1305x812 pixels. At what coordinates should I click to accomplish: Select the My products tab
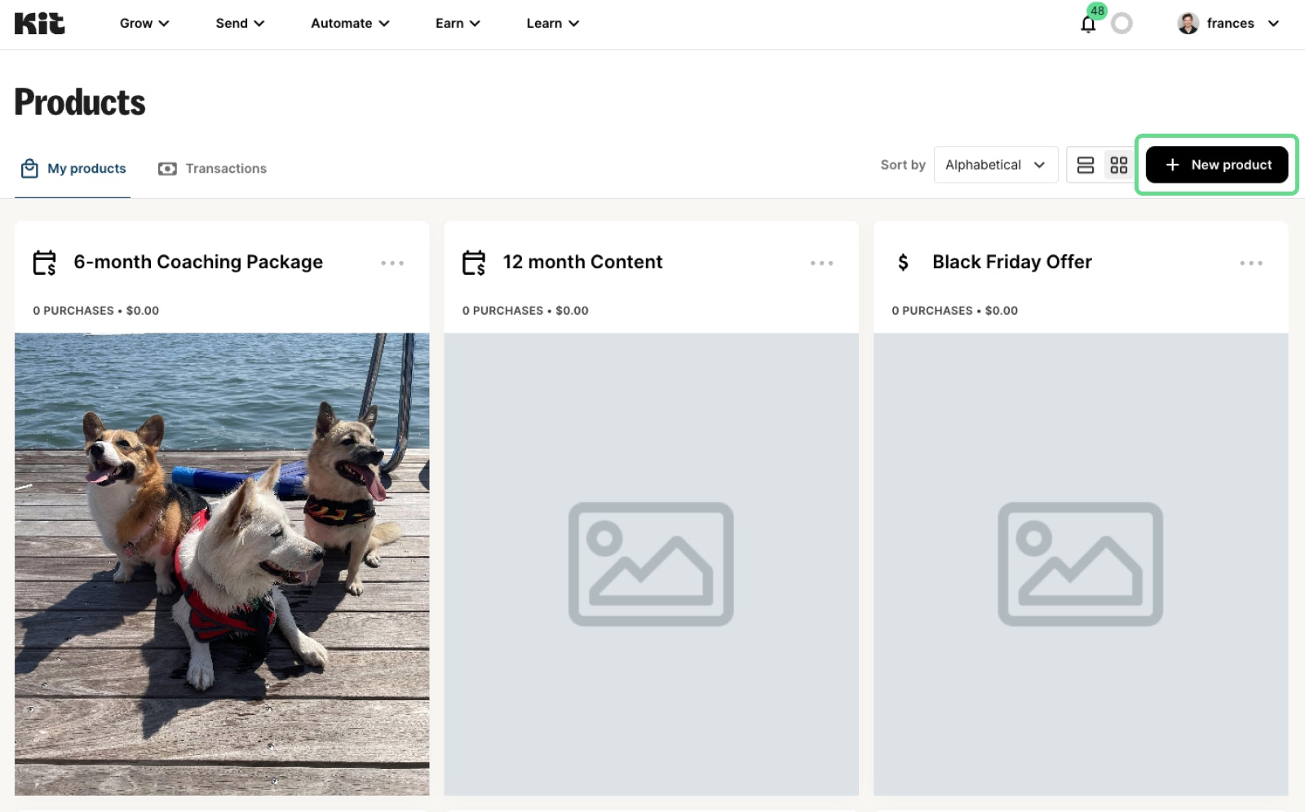73,169
